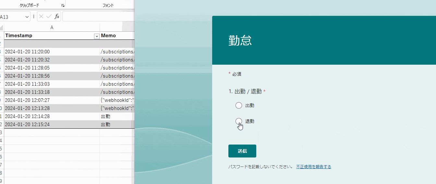The height and width of the screenshot is (184, 436).
Task: Select column A header in Excel
Action: click(52, 28)
